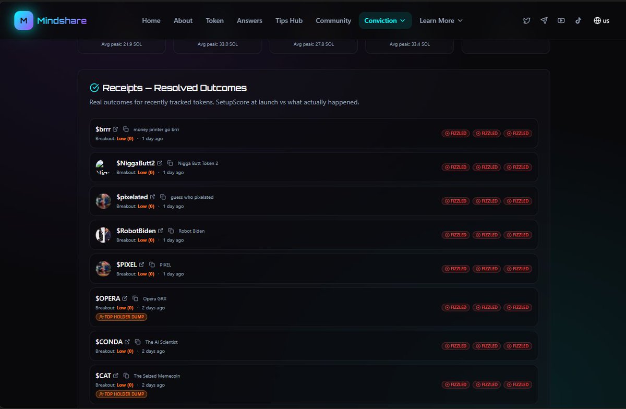The width and height of the screenshot is (626, 409).
Task: Visit the Tips Hub
Action: pyautogui.click(x=289, y=20)
